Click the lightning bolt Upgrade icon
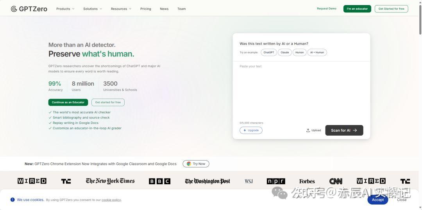This screenshot has height=210, width=422. pos(245,131)
